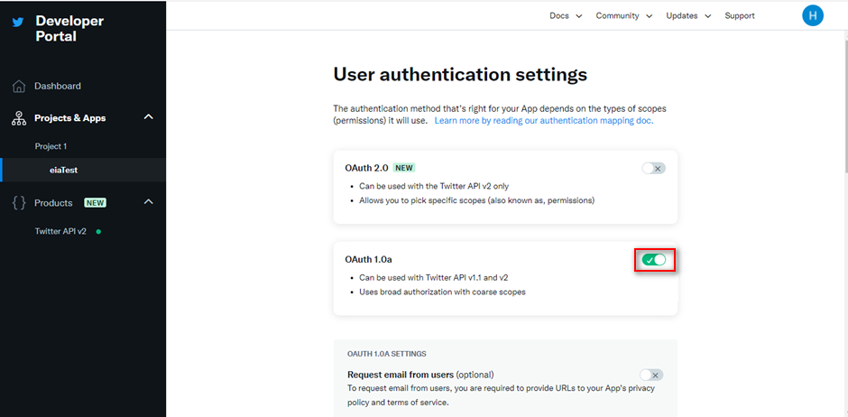Image resolution: width=848 pixels, height=417 pixels.
Task: Click the Dashboard home icon
Action: (x=19, y=86)
